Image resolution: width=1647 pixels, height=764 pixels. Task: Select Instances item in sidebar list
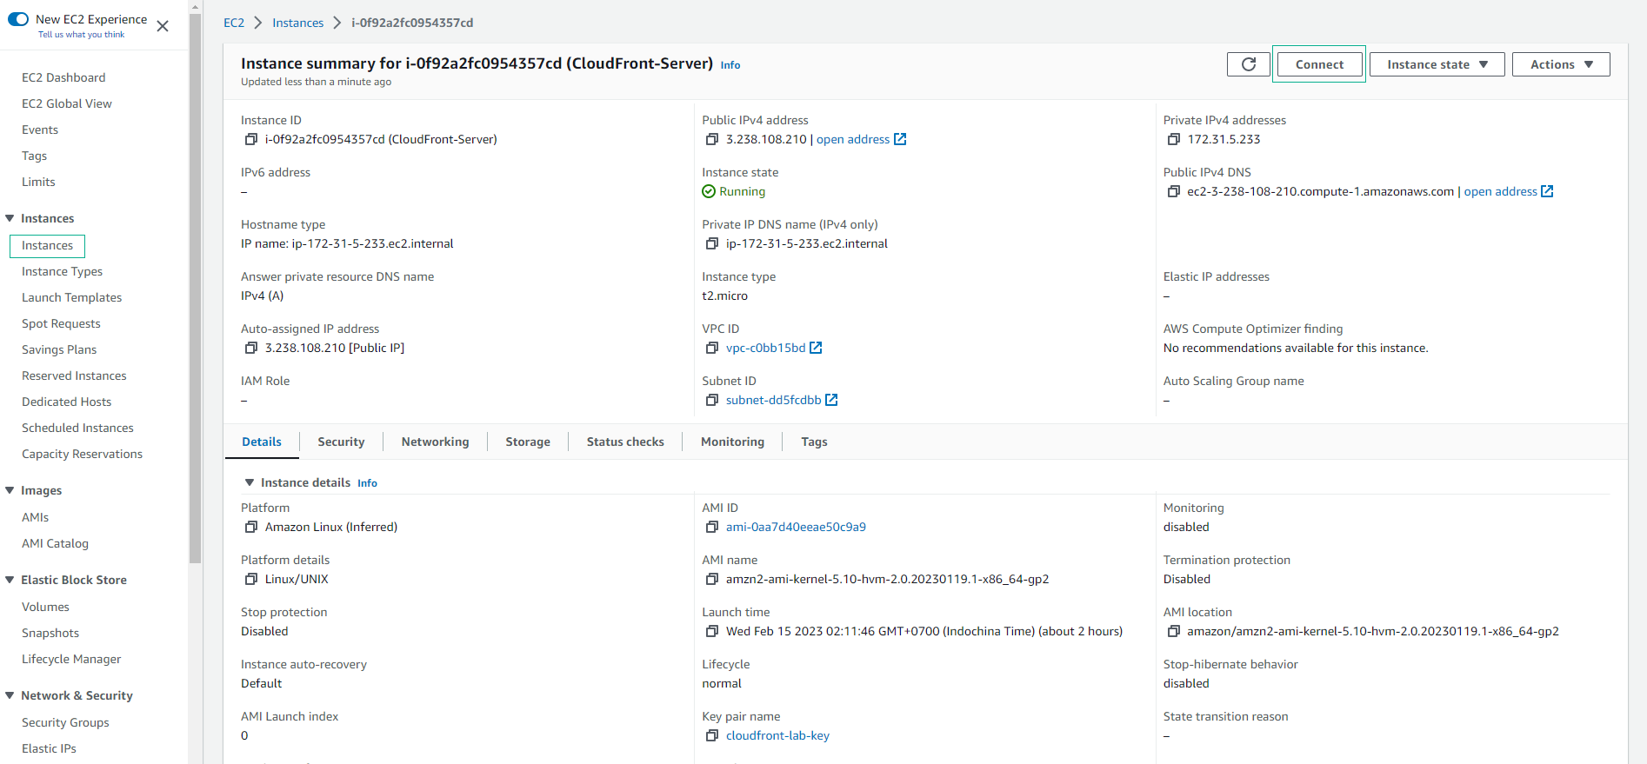[x=47, y=246]
